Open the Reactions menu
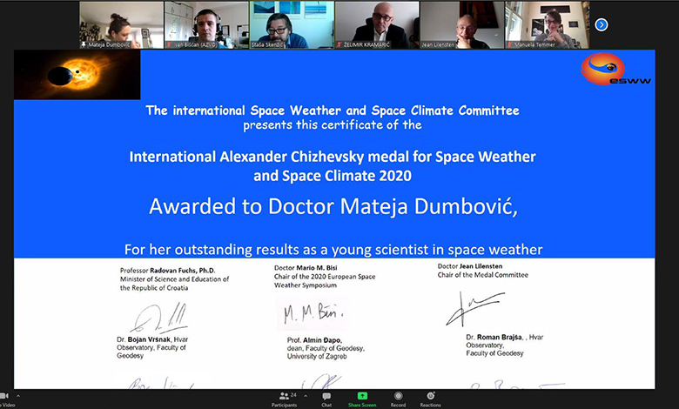 pos(430,399)
